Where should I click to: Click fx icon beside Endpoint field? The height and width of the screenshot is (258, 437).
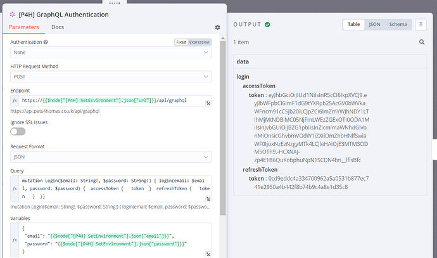15,100
